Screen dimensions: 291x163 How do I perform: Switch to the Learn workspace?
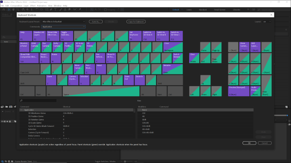pyautogui.click(x=189, y=10)
